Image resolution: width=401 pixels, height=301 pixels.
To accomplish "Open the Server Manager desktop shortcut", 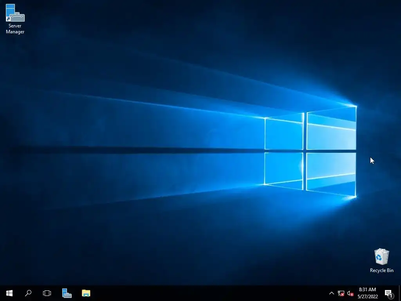I will (x=15, y=18).
